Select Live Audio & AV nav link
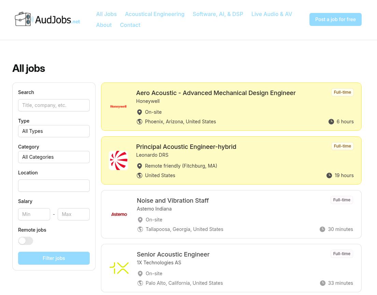The image size is (377, 295). (272, 14)
